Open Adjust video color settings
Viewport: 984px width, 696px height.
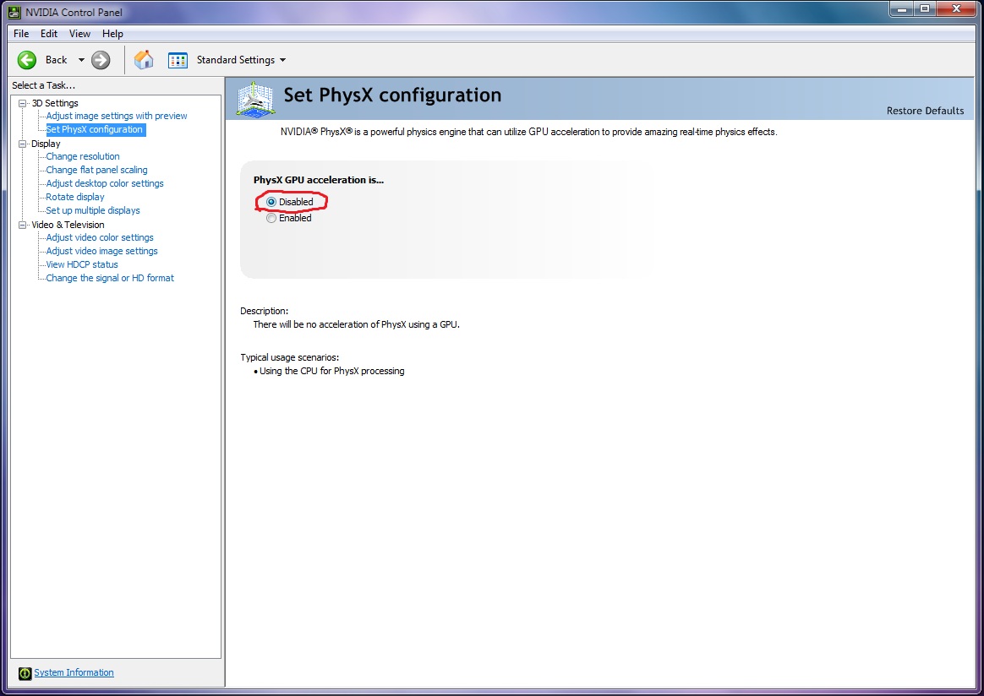click(x=100, y=237)
